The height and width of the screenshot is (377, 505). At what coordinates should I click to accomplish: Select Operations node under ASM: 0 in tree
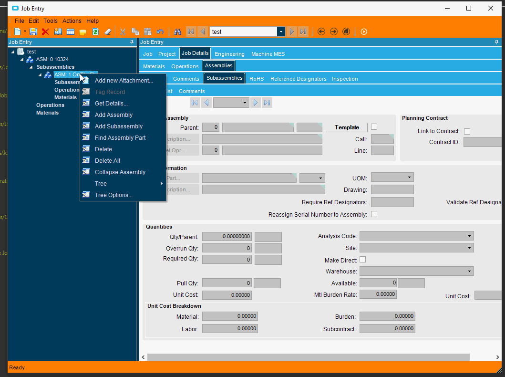(x=50, y=105)
